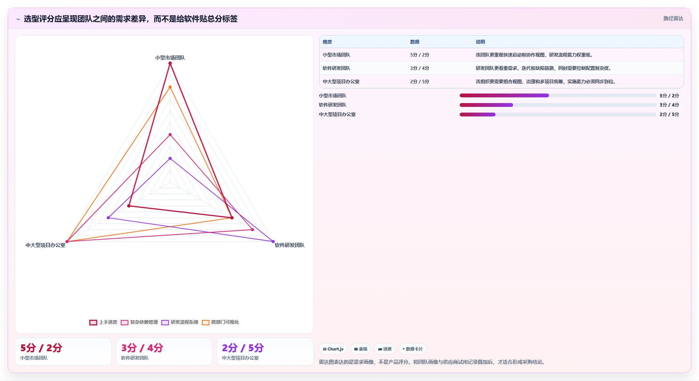699x381 pixels.
Task: Toggle the 跨部门可视化 legend series
Action: tap(220, 322)
